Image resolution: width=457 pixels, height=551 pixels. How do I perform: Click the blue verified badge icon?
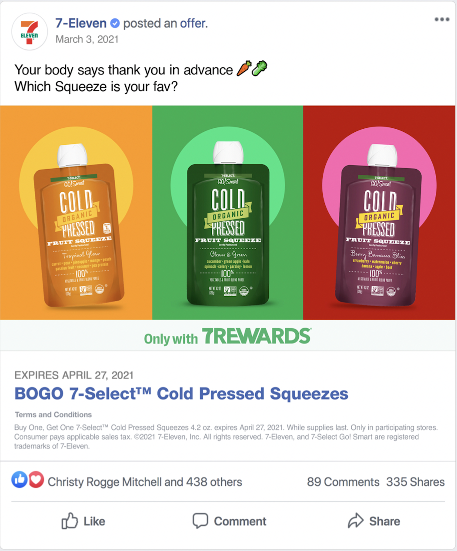(115, 23)
